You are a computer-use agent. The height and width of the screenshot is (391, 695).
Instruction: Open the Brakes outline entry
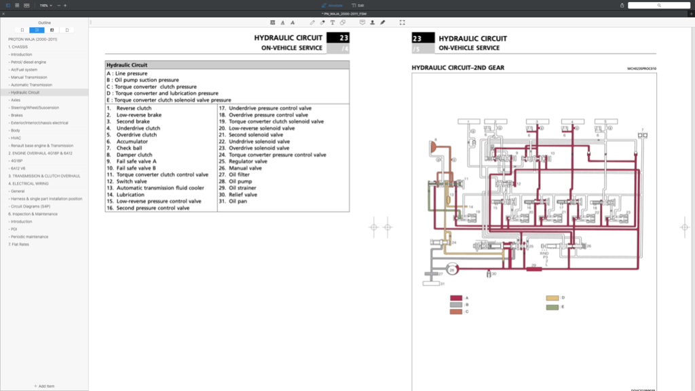pyautogui.click(x=16, y=115)
